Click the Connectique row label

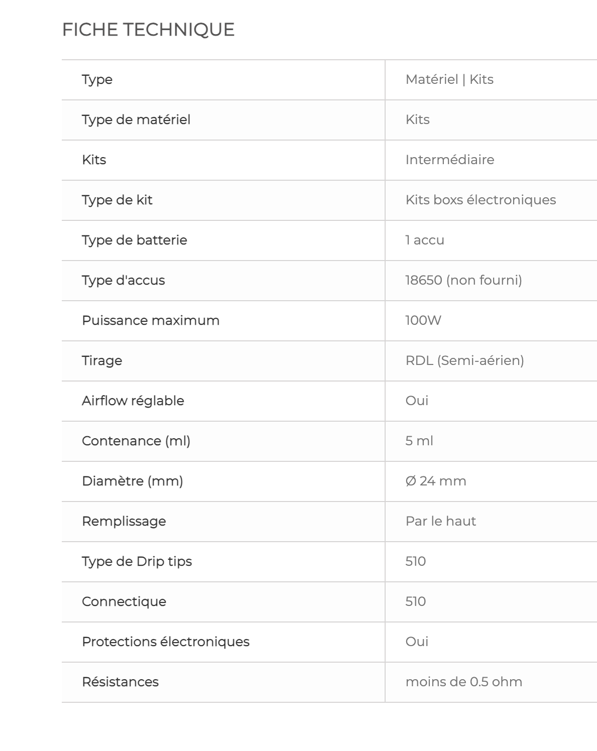(x=124, y=601)
